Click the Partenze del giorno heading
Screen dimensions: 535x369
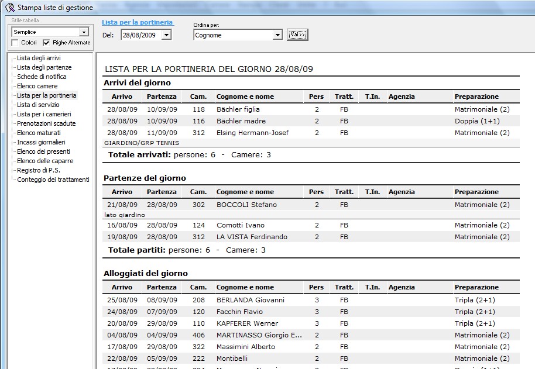click(145, 178)
